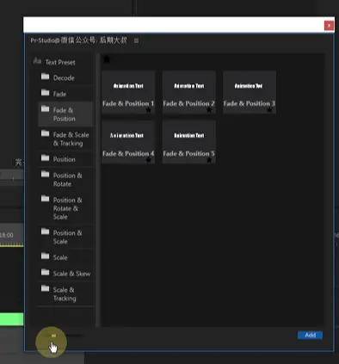The height and width of the screenshot is (364, 339).
Task: Select the Fade & Position 1 preset thumbnail
Action: point(128,92)
